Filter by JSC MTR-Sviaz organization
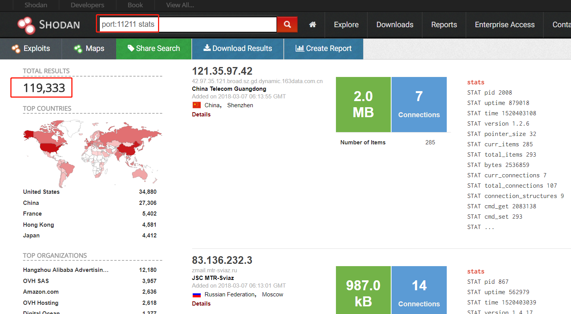 213,278
